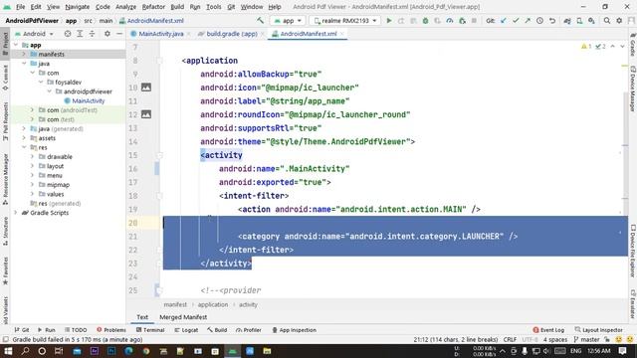Click the mipmap folder row
637x358 pixels.
(68, 185)
